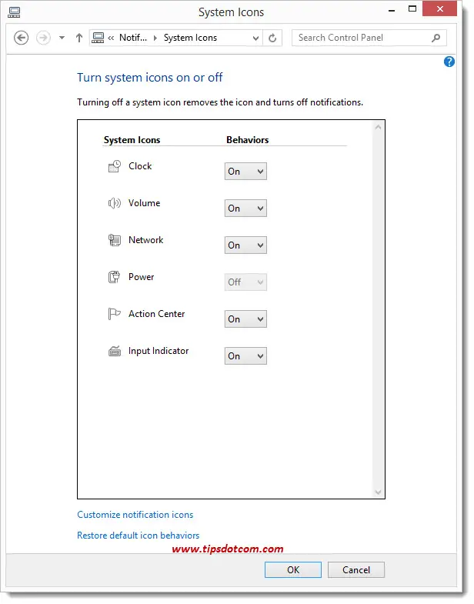Click the Network system icon

pos(114,240)
